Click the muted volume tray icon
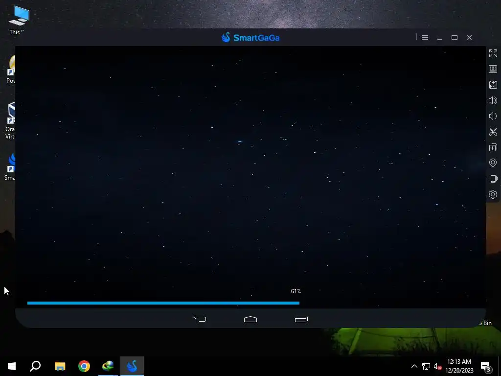 pyautogui.click(x=438, y=367)
